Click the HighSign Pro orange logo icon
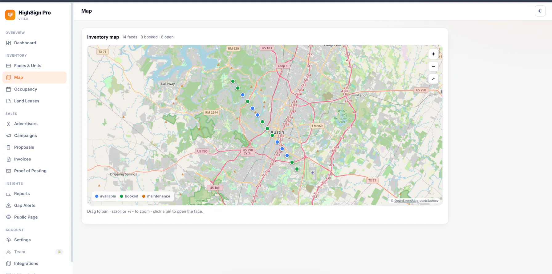 [x=10, y=15]
